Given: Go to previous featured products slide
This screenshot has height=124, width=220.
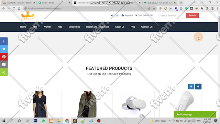Looking at the screenshot, I should click(191, 87).
